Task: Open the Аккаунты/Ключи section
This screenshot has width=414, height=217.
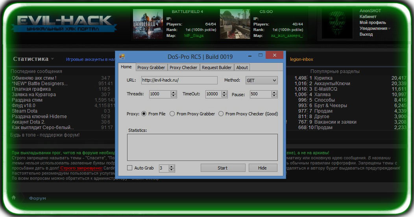Action: click(x=332, y=84)
